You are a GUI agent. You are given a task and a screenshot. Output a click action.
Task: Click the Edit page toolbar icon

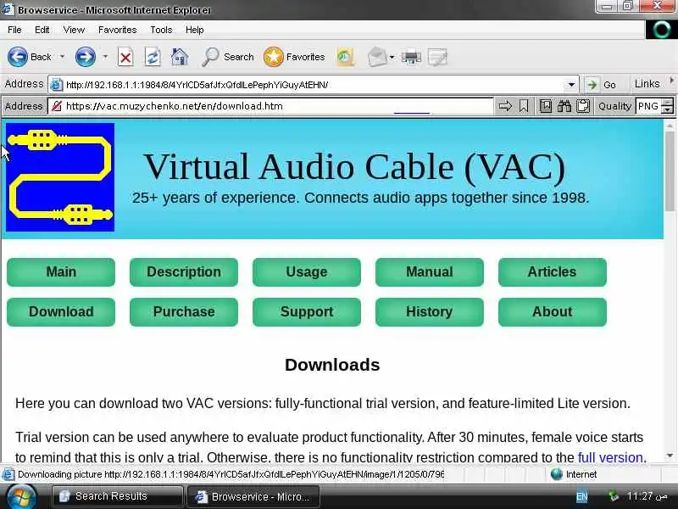pyautogui.click(x=437, y=57)
